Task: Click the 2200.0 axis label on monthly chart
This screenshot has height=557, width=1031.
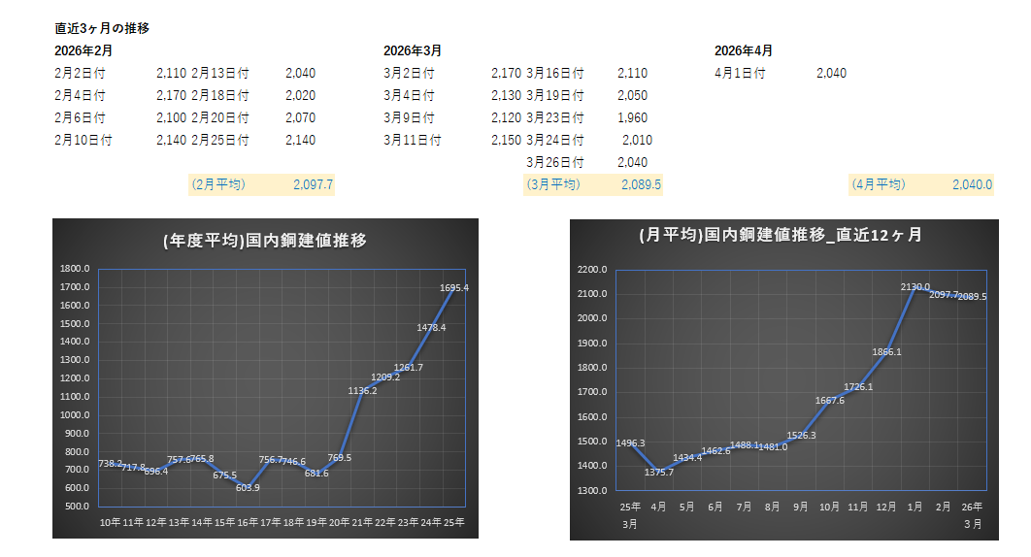Action: tap(592, 270)
